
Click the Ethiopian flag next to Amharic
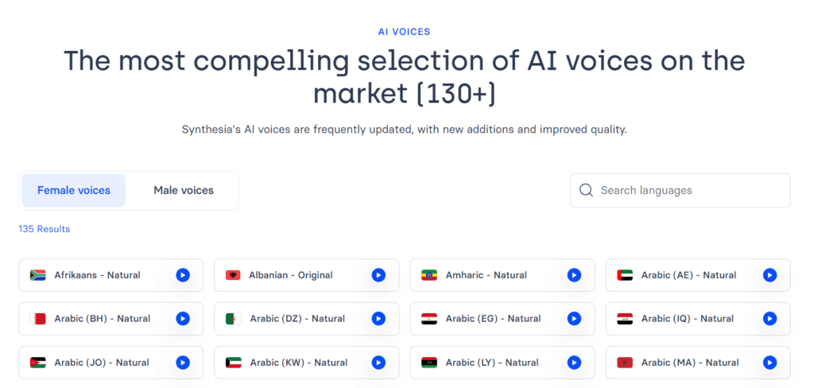tap(429, 275)
